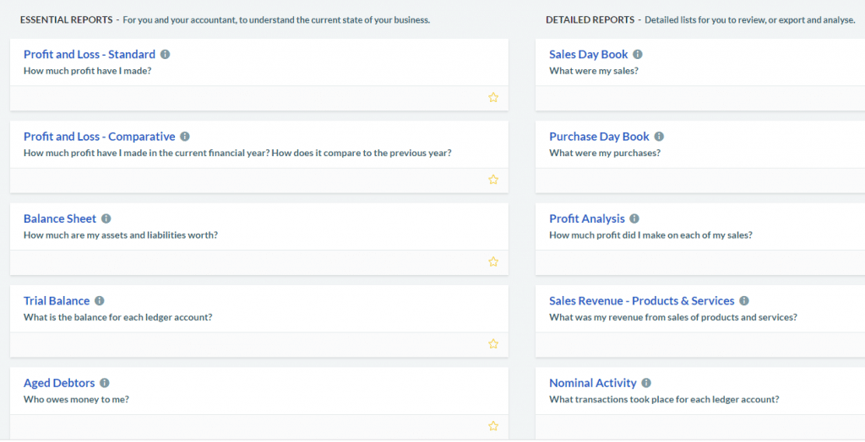The width and height of the screenshot is (865, 442).
Task: Click the info icon next to Aged Debtors
Action: pos(104,382)
